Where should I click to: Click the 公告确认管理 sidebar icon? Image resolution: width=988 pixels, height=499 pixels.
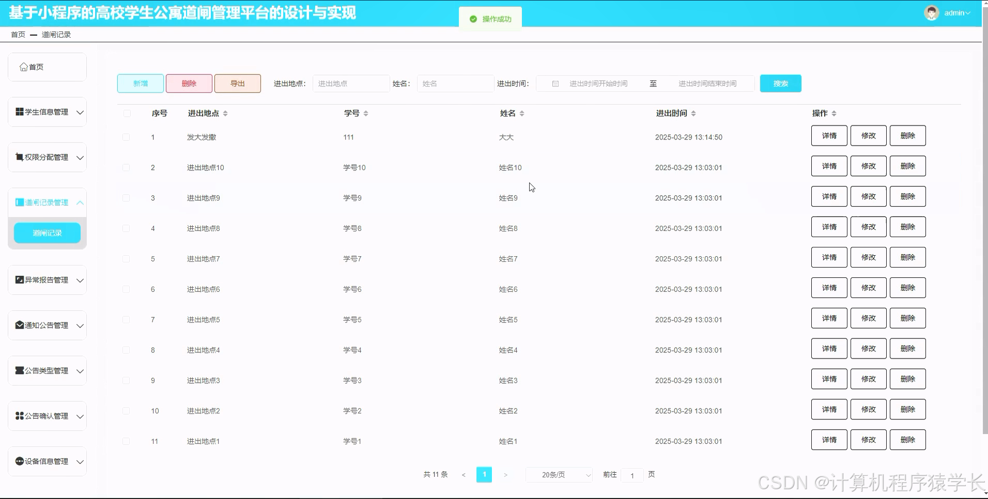click(19, 416)
